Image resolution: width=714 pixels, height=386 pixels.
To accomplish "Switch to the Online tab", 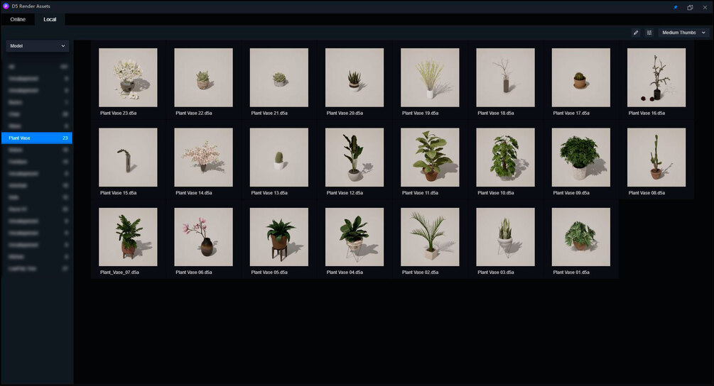I will click(x=18, y=20).
